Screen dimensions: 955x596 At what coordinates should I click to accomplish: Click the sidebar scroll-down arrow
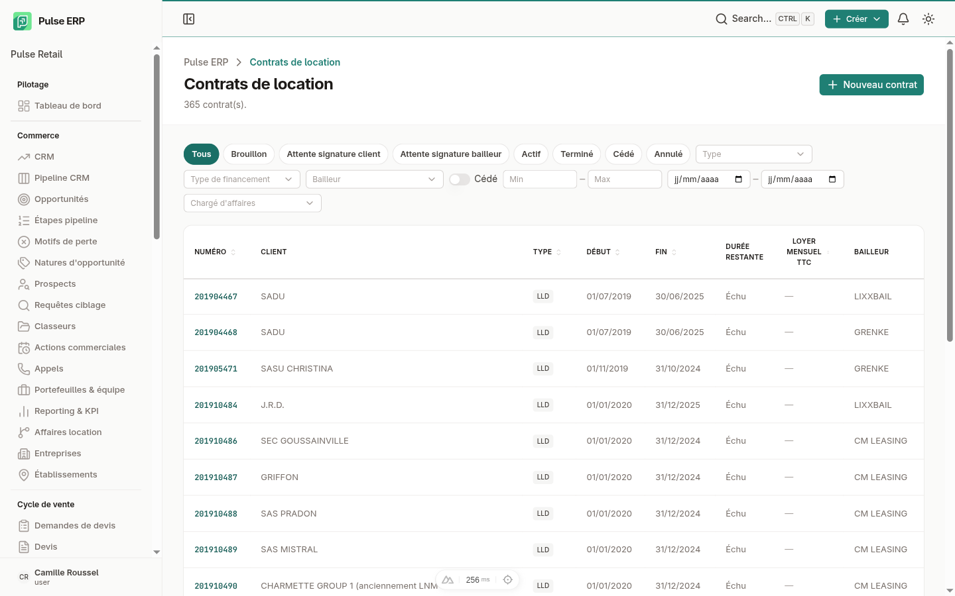(157, 552)
